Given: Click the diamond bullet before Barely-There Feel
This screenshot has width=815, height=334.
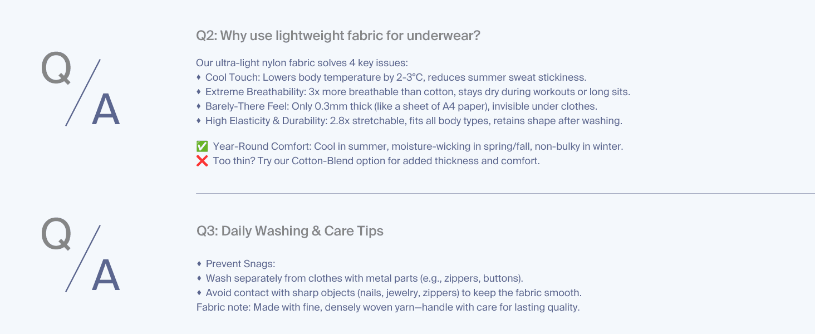Looking at the screenshot, I should [x=199, y=106].
